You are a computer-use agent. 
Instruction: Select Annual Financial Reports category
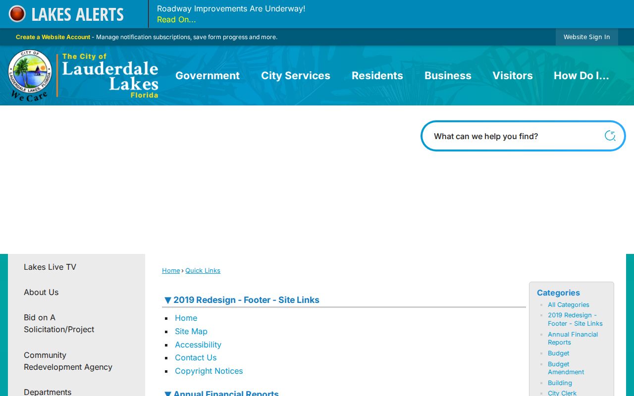[x=573, y=339]
